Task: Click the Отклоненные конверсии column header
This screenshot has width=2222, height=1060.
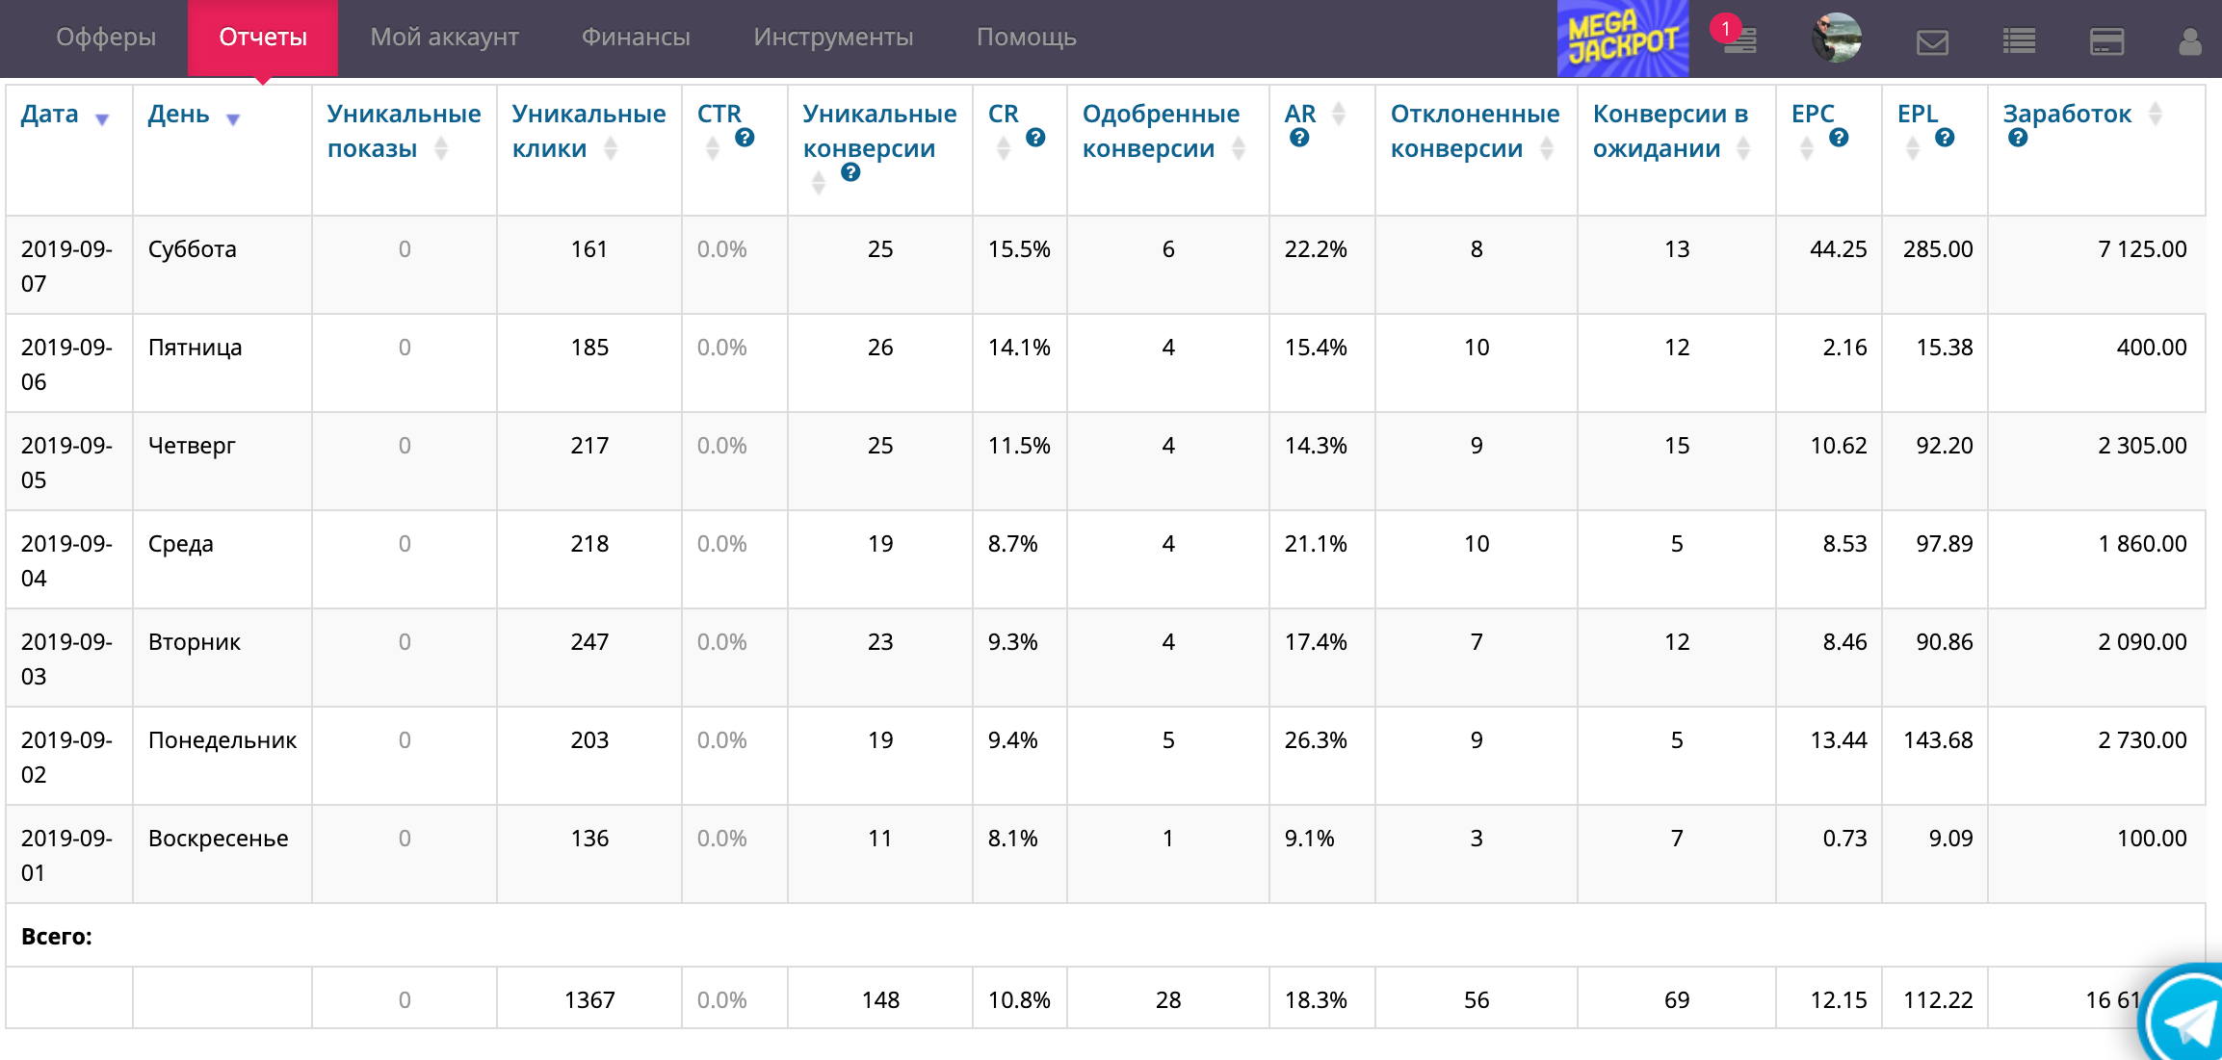Action: pyautogui.click(x=1474, y=131)
